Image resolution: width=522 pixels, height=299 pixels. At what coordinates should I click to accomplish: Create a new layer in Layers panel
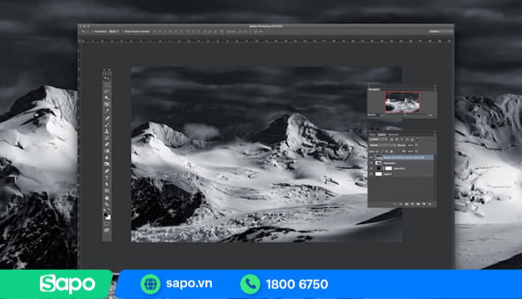[424, 204]
